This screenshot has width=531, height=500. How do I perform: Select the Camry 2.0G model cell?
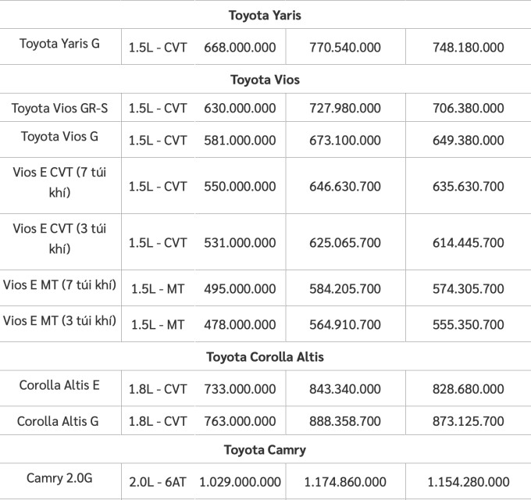(x=60, y=477)
